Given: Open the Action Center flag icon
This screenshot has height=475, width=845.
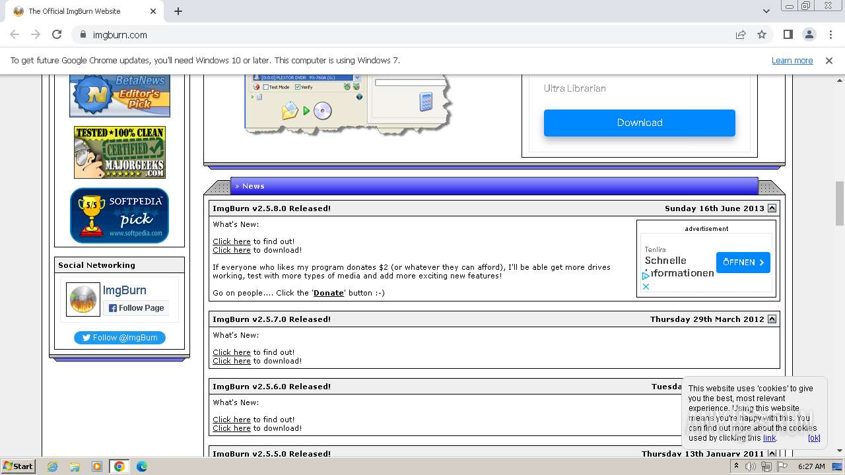Looking at the screenshot, I should [x=782, y=466].
